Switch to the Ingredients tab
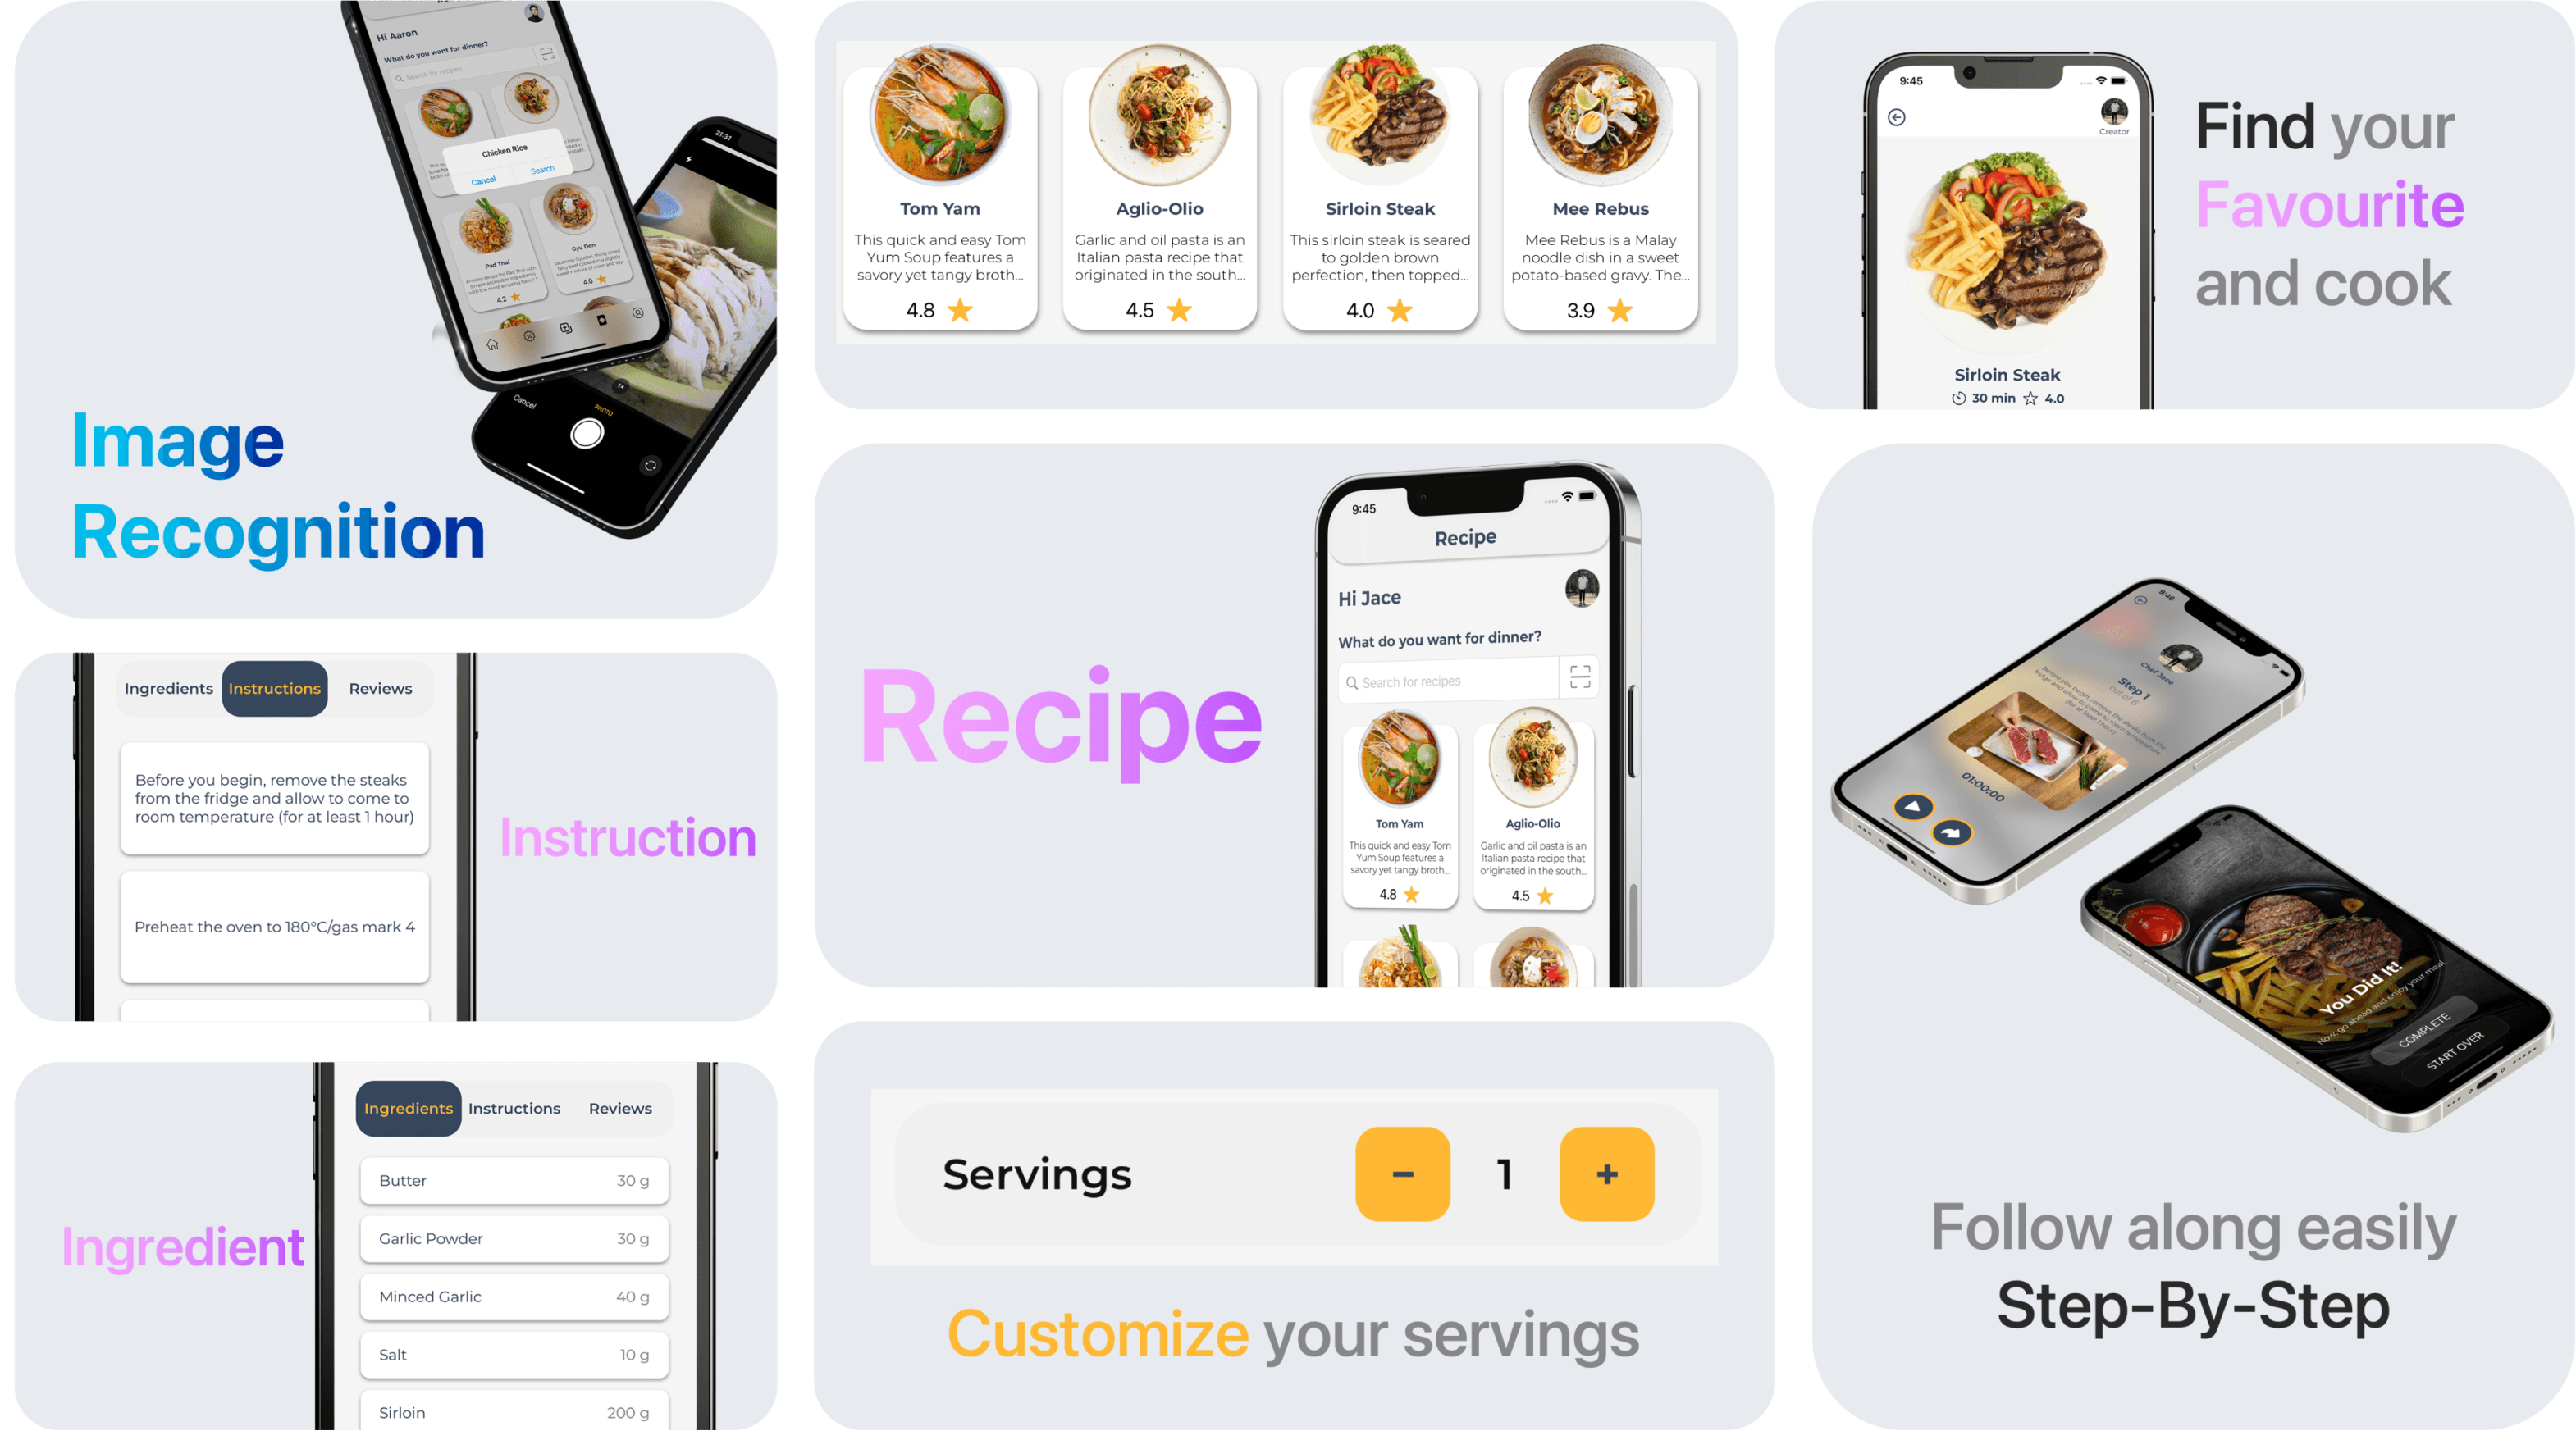Screen dimensions: 2576x1431 [169, 687]
